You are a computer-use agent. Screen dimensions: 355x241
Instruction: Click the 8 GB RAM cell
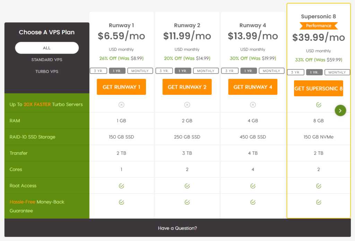click(x=319, y=121)
